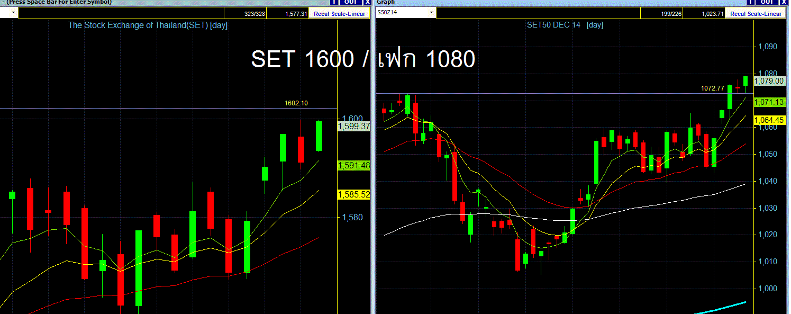Click the I button in the SET50 Graph window header
The height and width of the screenshot is (314, 791).
pos(751,2)
